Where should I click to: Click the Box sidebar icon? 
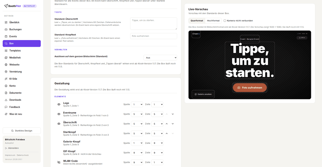(x=6, y=44)
